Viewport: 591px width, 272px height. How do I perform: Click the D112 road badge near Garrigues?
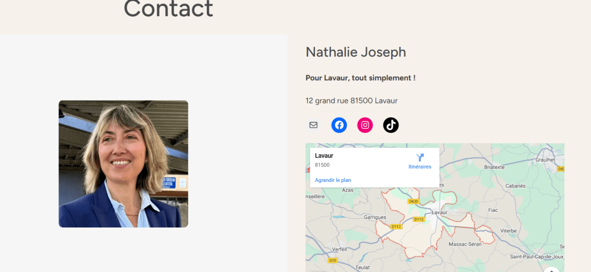click(396, 226)
